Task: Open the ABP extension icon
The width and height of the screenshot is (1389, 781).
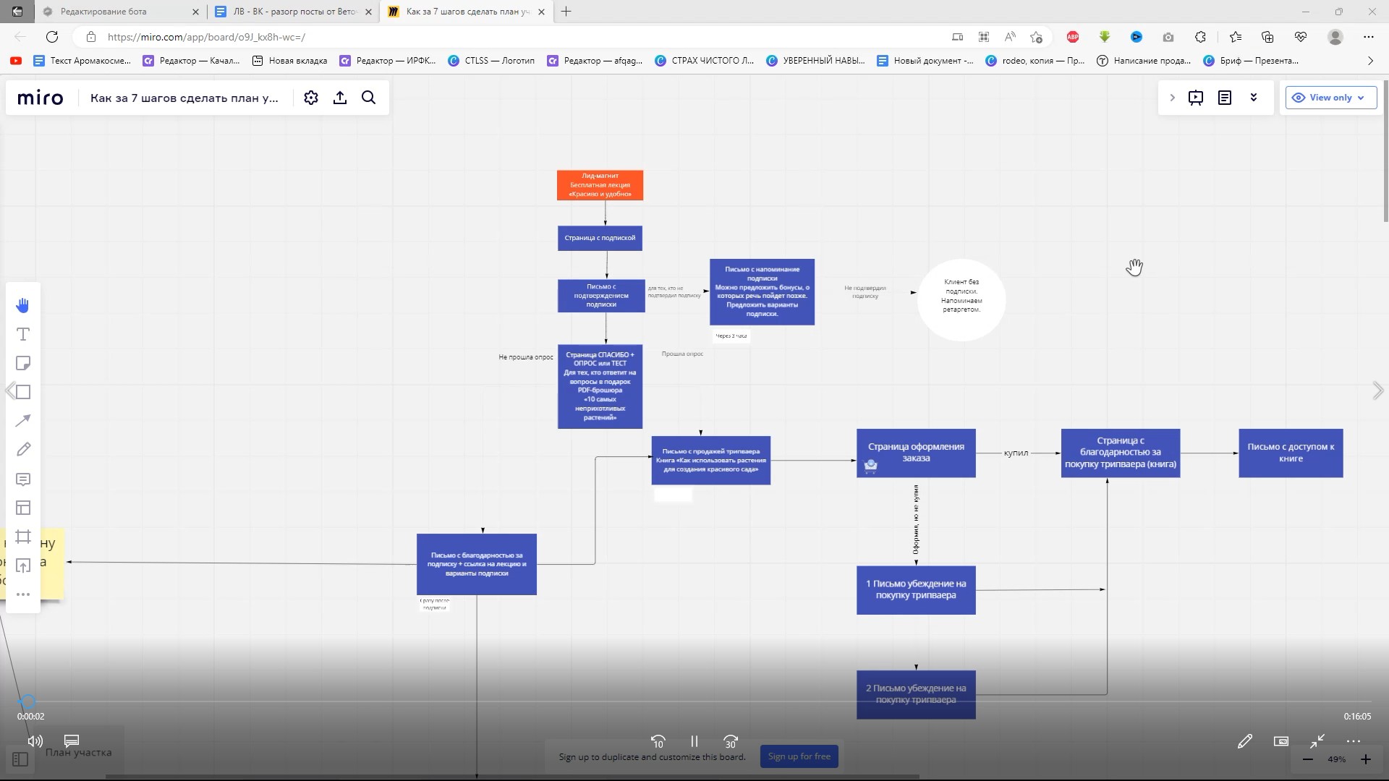Action: coord(1073,37)
